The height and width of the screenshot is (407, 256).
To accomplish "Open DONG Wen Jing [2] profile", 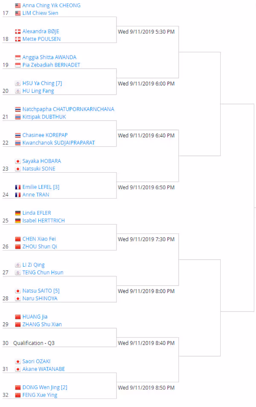I will click(x=45, y=387).
